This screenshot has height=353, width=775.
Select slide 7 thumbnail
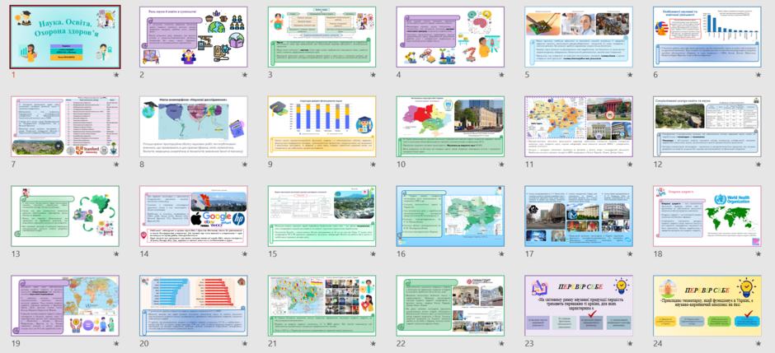click(65, 127)
